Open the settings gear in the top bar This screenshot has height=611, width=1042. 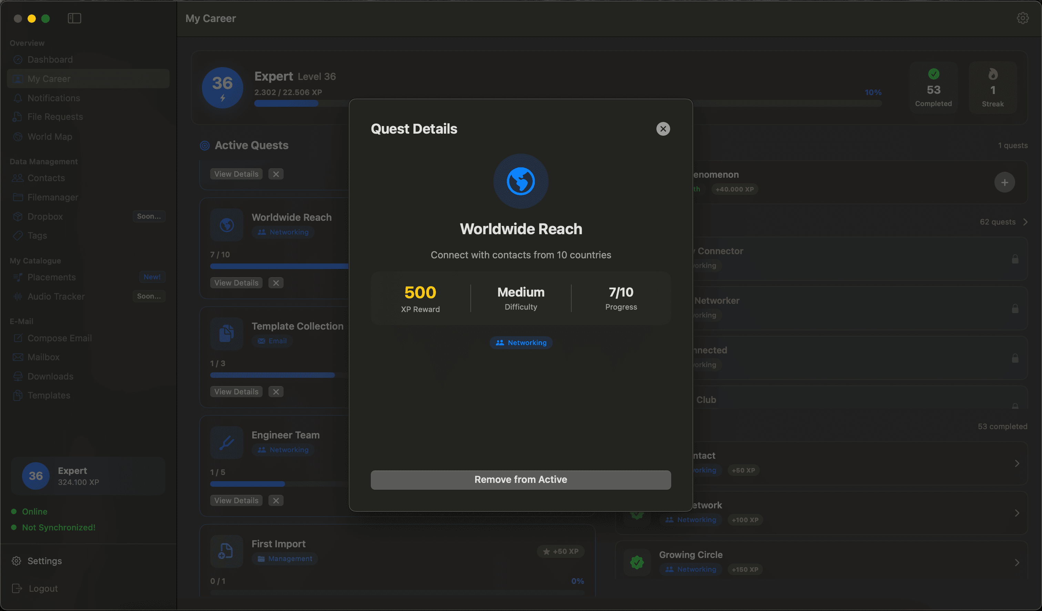[1023, 18]
